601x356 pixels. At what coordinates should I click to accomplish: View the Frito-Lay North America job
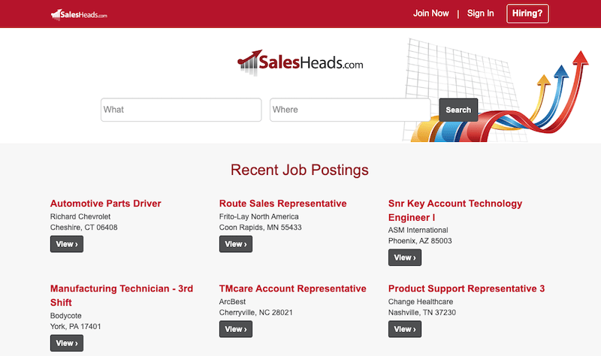(x=236, y=244)
